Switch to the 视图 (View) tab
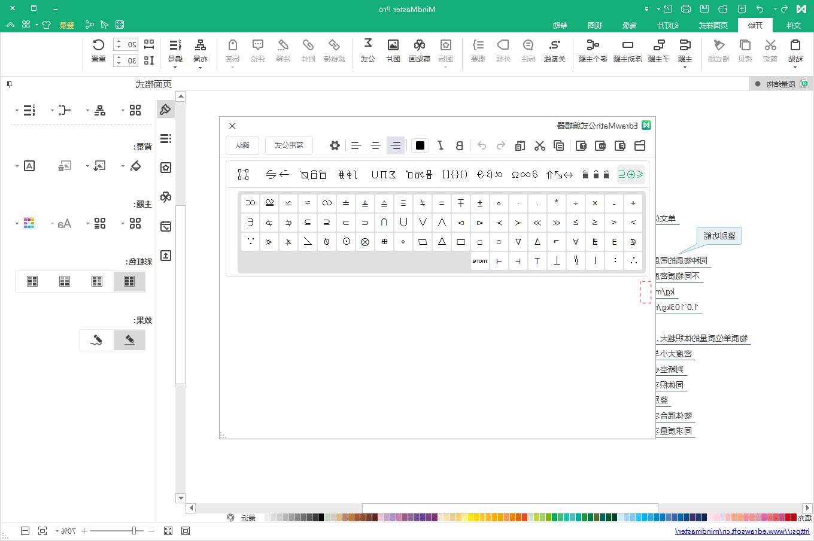This screenshot has height=541, width=814. click(x=595, y=25)
